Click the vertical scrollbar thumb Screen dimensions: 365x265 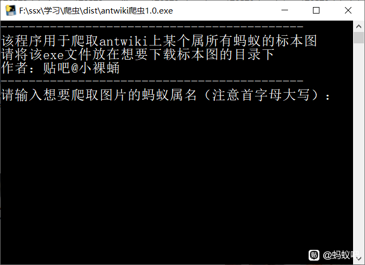358,38
